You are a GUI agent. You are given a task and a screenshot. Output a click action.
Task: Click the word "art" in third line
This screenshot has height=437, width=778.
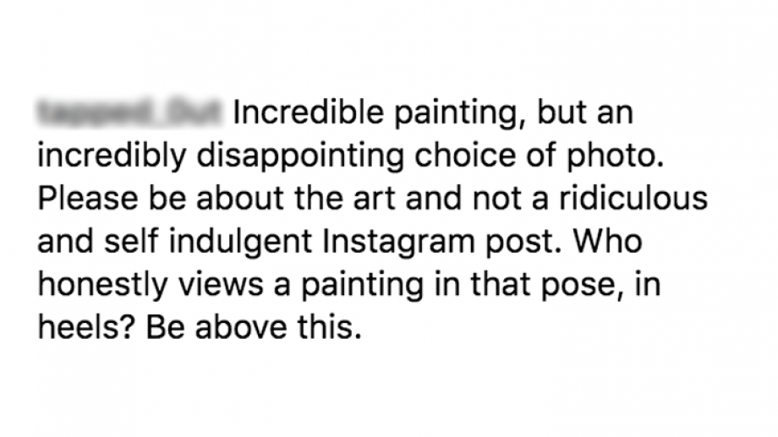374,199
